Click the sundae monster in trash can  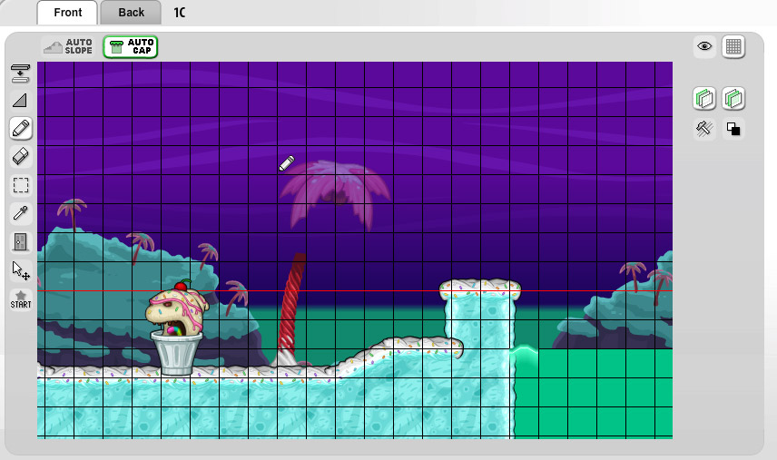coord(177,328)
